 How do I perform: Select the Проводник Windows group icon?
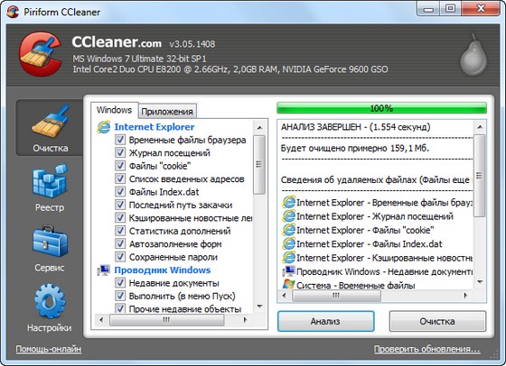(x=103, y=270)
